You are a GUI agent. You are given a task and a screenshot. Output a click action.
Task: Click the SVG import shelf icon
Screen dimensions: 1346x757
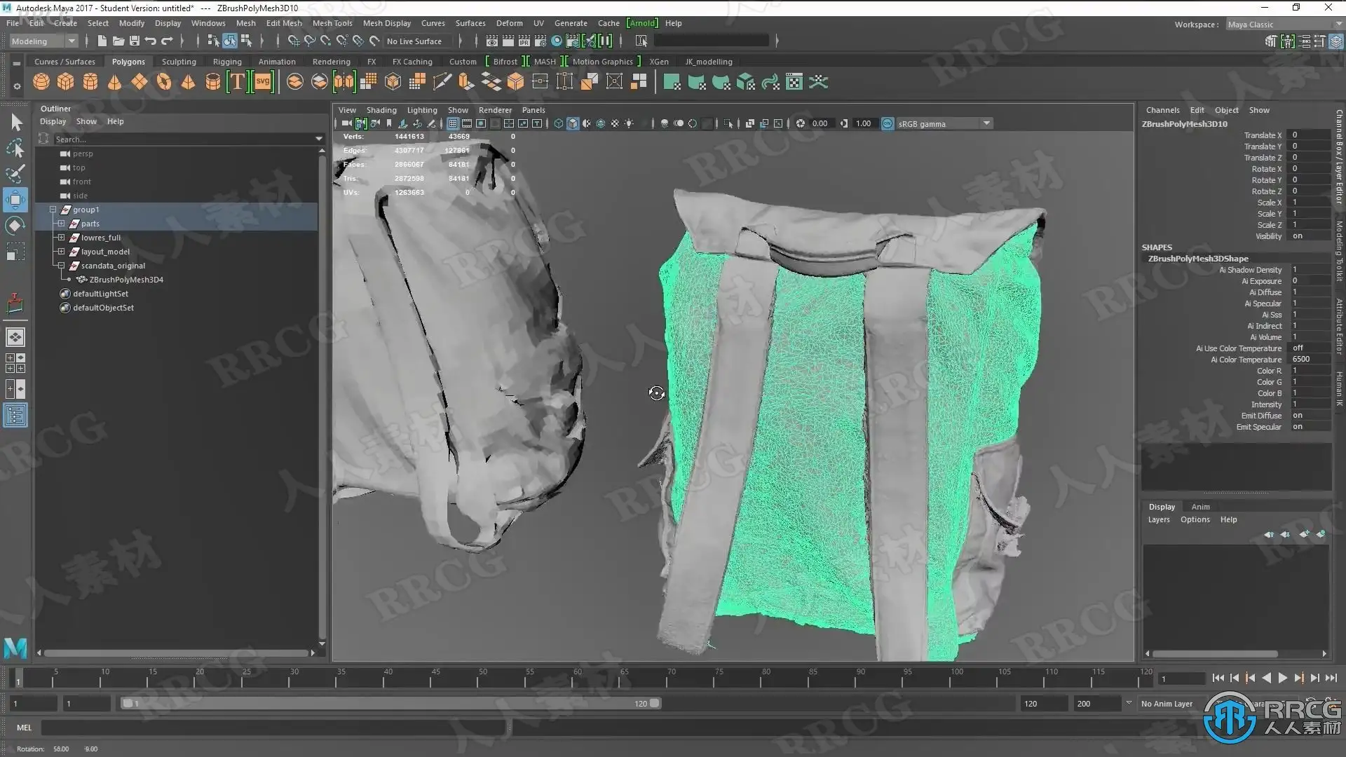[262, 82]
